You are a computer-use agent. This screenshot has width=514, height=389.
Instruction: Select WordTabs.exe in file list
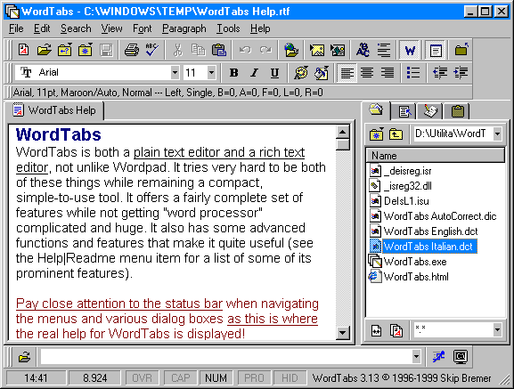coord(415,262)
